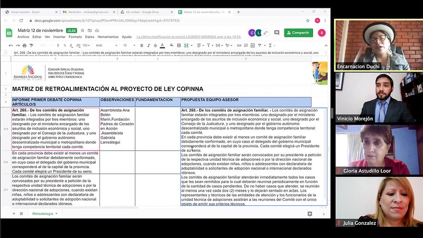Open the Arial font dropdown
This screenshot has width=423, height=238.
(x=107, y=45)
